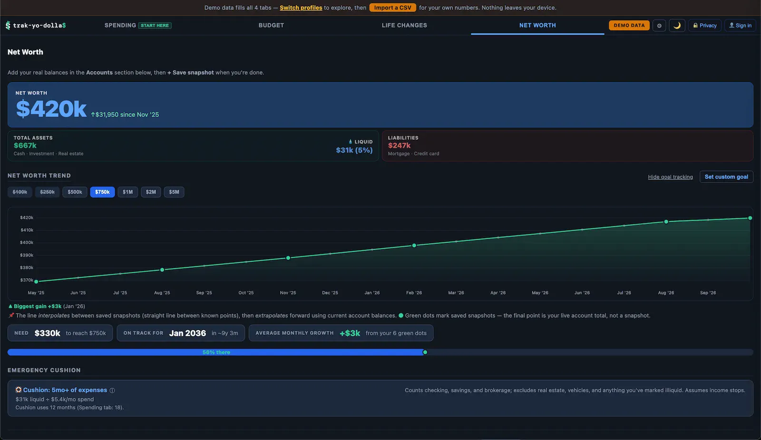Select the $100k goal chip

click(x=20, y=192)
